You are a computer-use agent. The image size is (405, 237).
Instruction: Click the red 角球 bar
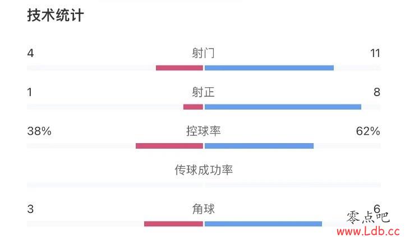[x=173, y=224]
